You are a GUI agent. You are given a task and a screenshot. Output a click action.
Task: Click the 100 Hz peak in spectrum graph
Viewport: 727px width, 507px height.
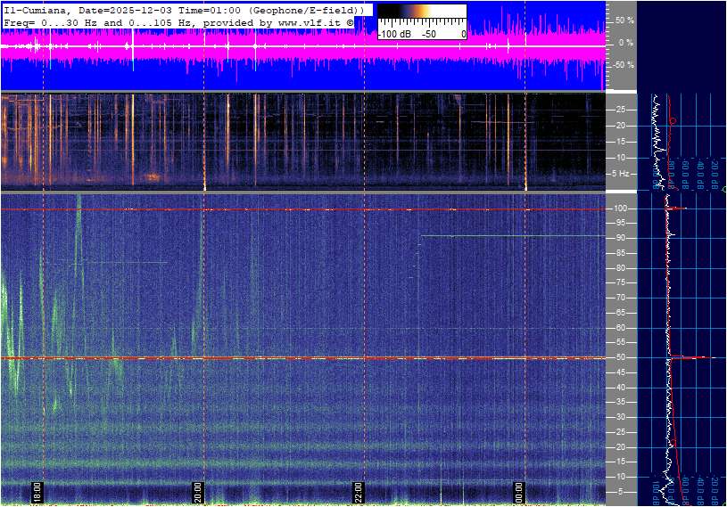682,209
